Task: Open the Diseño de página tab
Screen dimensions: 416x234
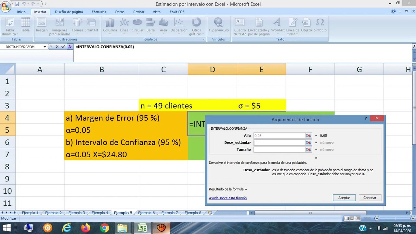Action: click(69, 12)
